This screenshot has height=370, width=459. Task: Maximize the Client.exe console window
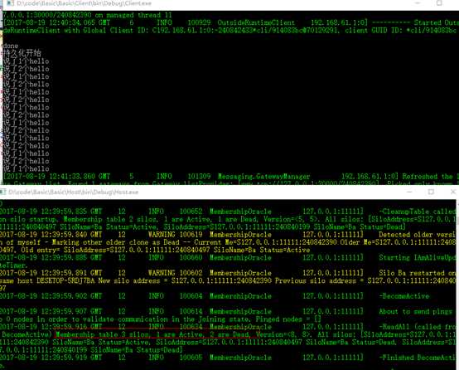tap(439, 3)
